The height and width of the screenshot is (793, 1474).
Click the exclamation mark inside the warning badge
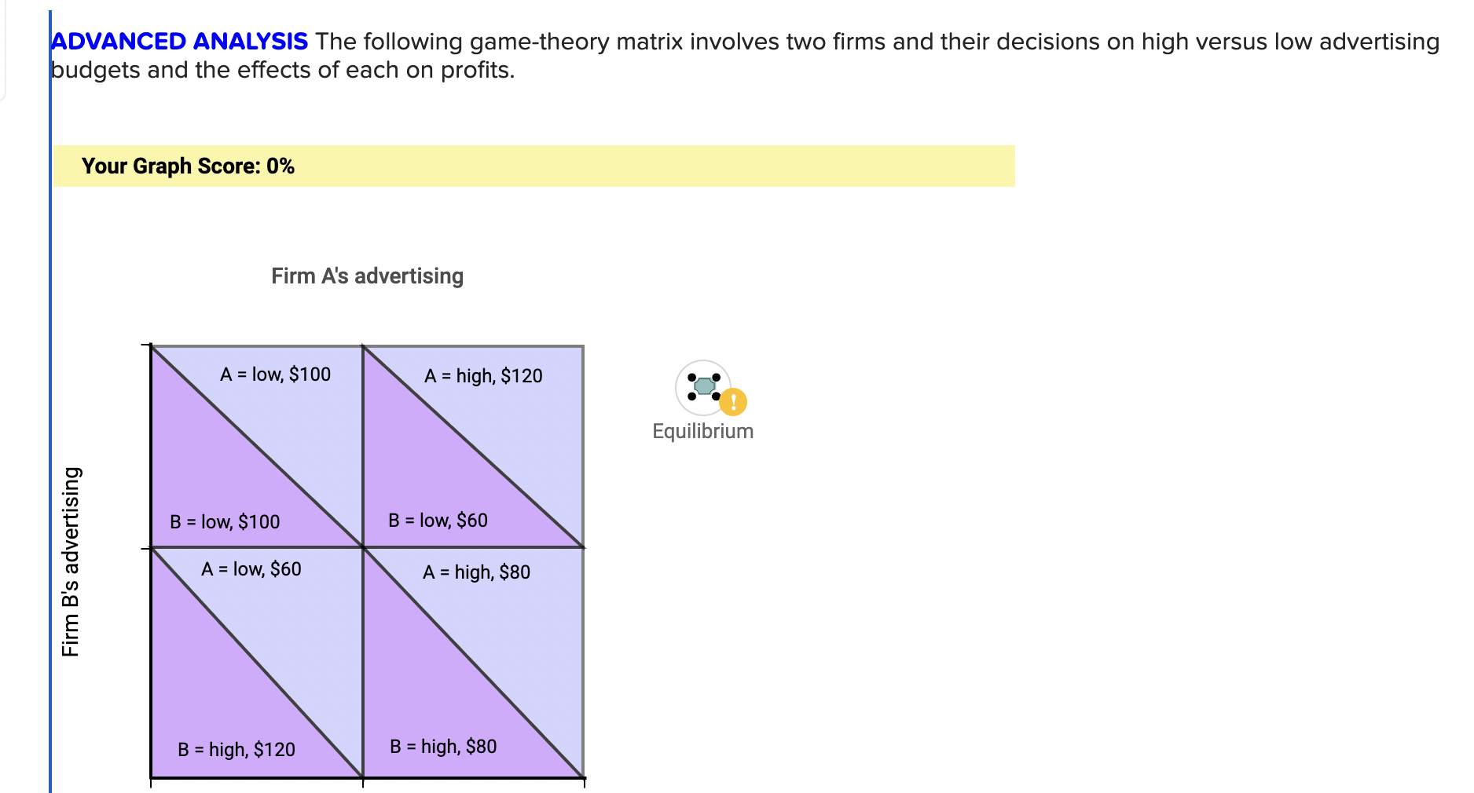(x=732, y=402)
